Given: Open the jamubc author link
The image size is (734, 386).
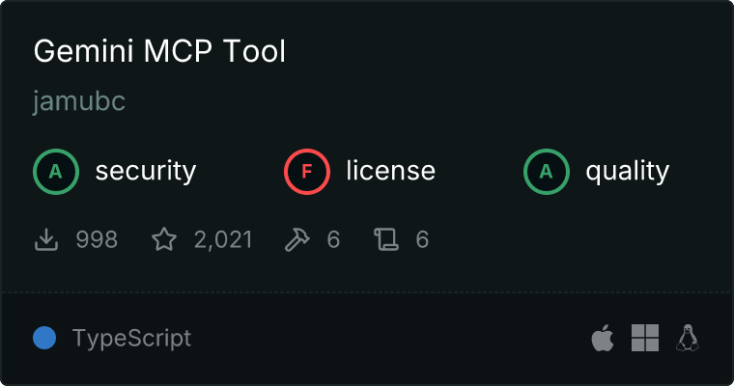Looking at the screenshot, I should coord(79,101).
